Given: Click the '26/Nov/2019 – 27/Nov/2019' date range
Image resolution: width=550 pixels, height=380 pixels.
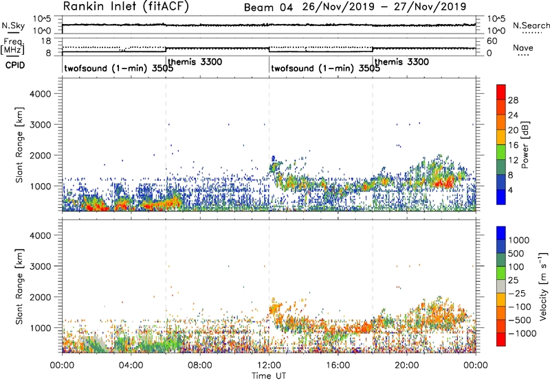Looking at the screenshot, I should pos(384,7).
